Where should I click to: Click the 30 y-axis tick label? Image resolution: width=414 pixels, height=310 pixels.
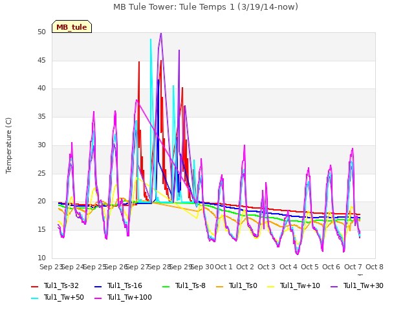point(41,145)
